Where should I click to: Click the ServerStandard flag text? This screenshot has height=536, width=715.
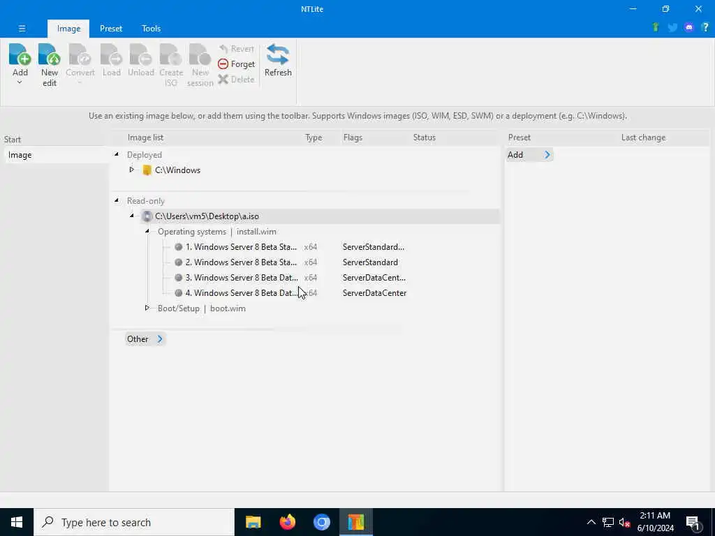click(370, 262)
